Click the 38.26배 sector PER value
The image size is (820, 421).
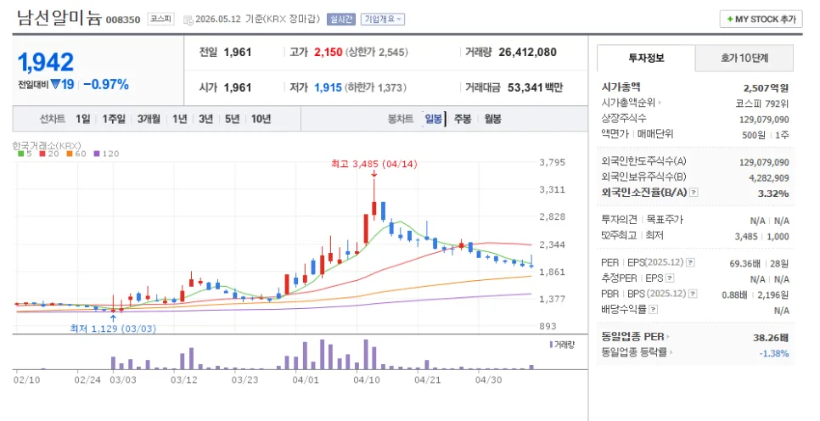pos(771,337)
